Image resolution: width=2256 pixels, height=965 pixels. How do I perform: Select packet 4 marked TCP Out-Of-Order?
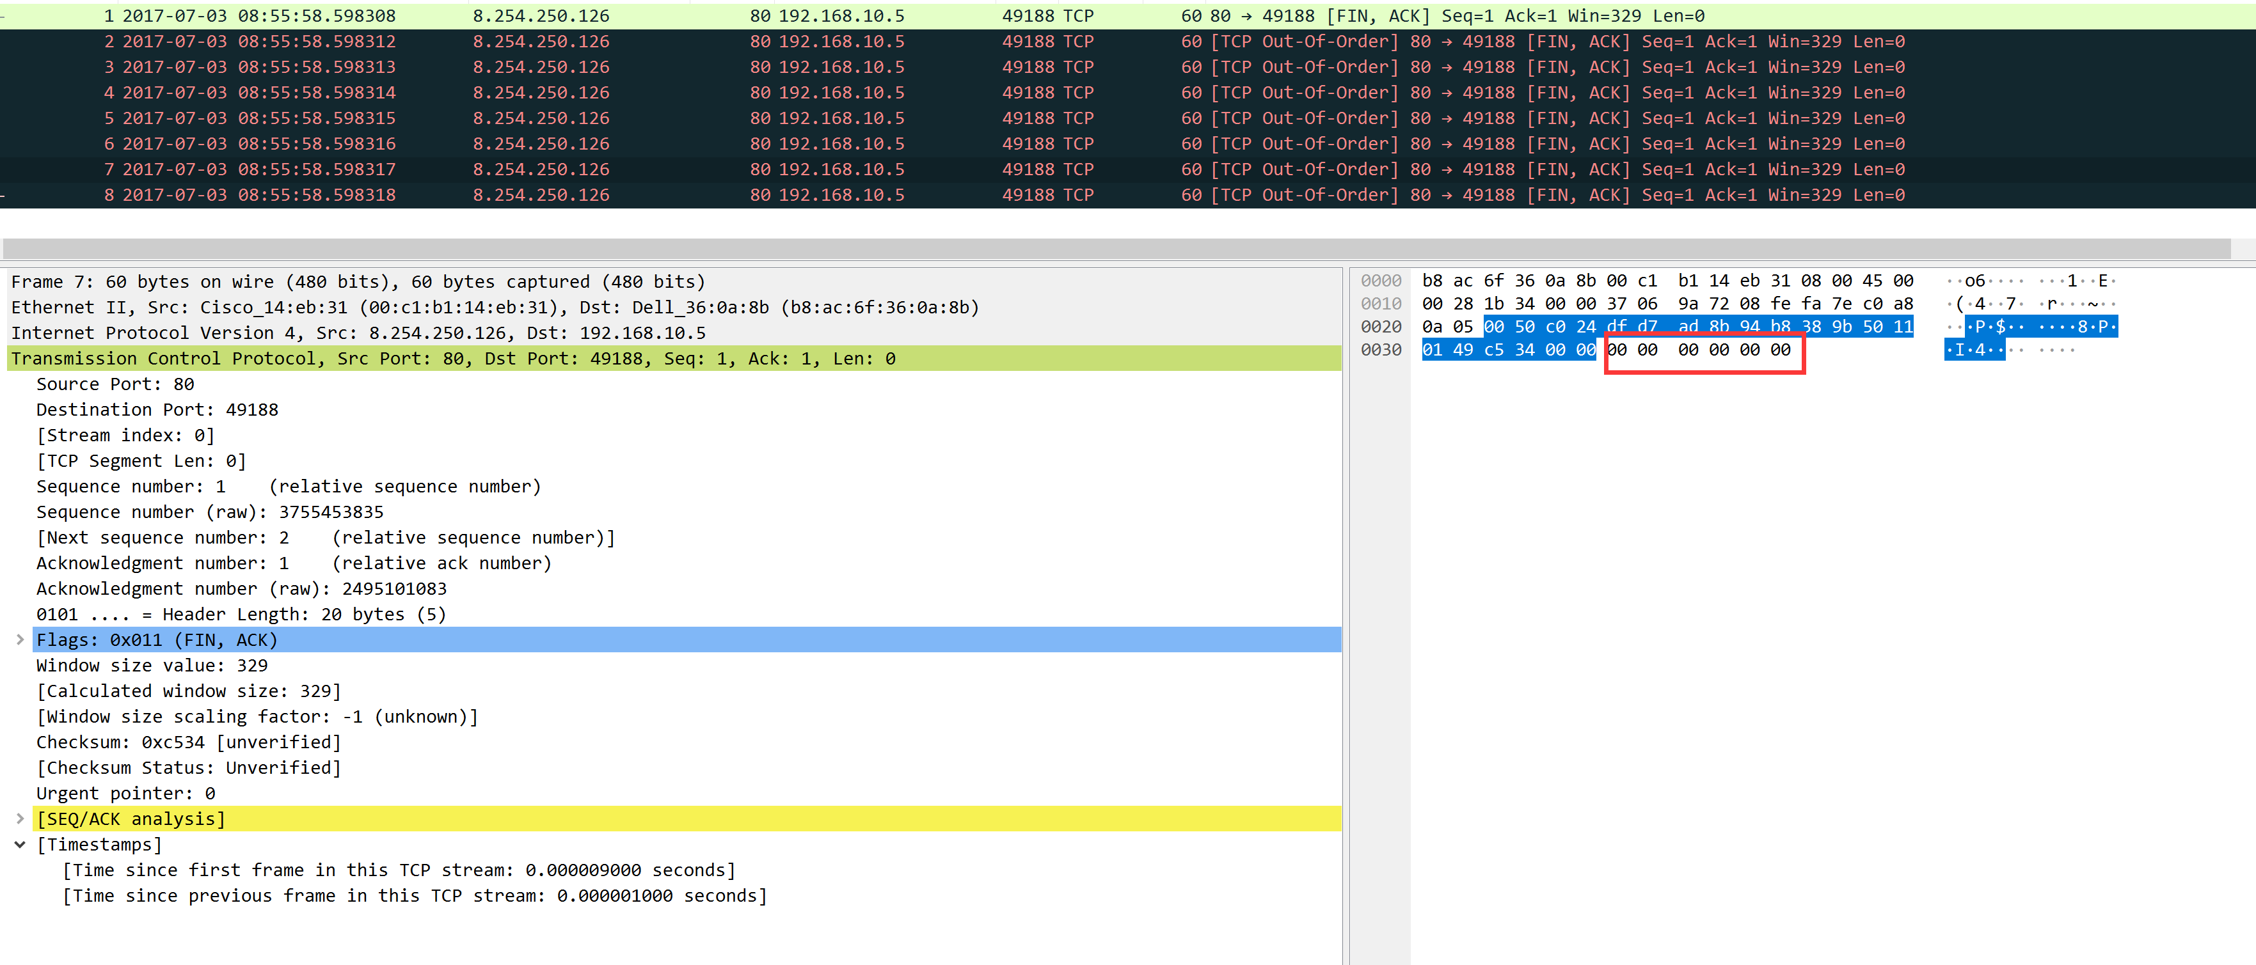tap(613, 92)
